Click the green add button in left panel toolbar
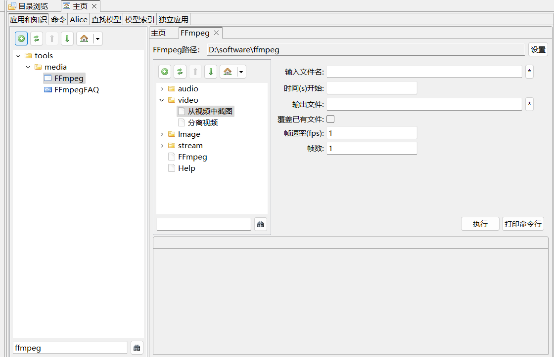554x357 pixels. (x=21, y=39)
